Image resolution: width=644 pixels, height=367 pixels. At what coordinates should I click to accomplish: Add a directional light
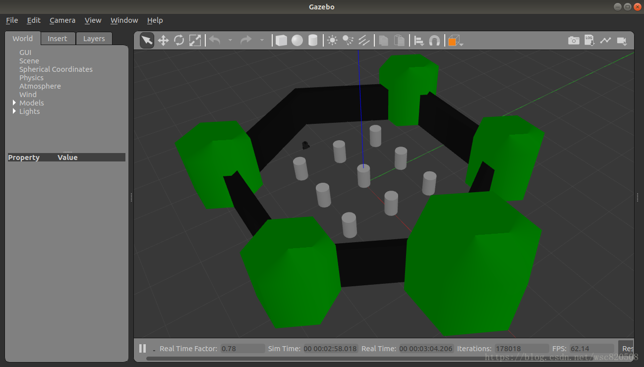[x=364, y=41]
